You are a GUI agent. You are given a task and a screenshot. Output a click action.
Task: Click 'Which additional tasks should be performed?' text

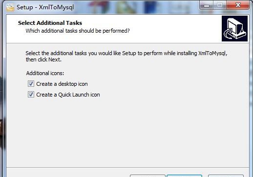click(x=78, y=31)
